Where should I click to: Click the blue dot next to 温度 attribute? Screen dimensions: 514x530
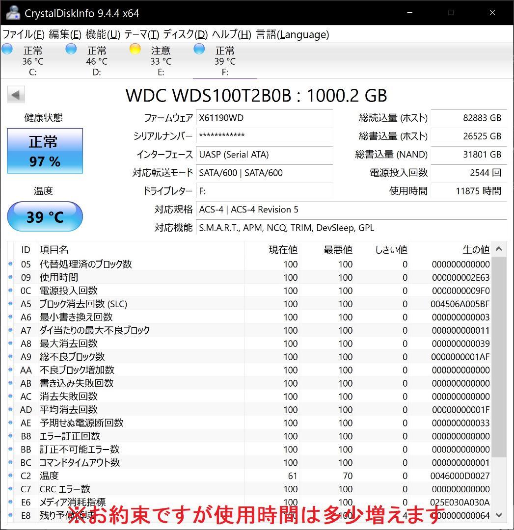[x=10, y=475]
